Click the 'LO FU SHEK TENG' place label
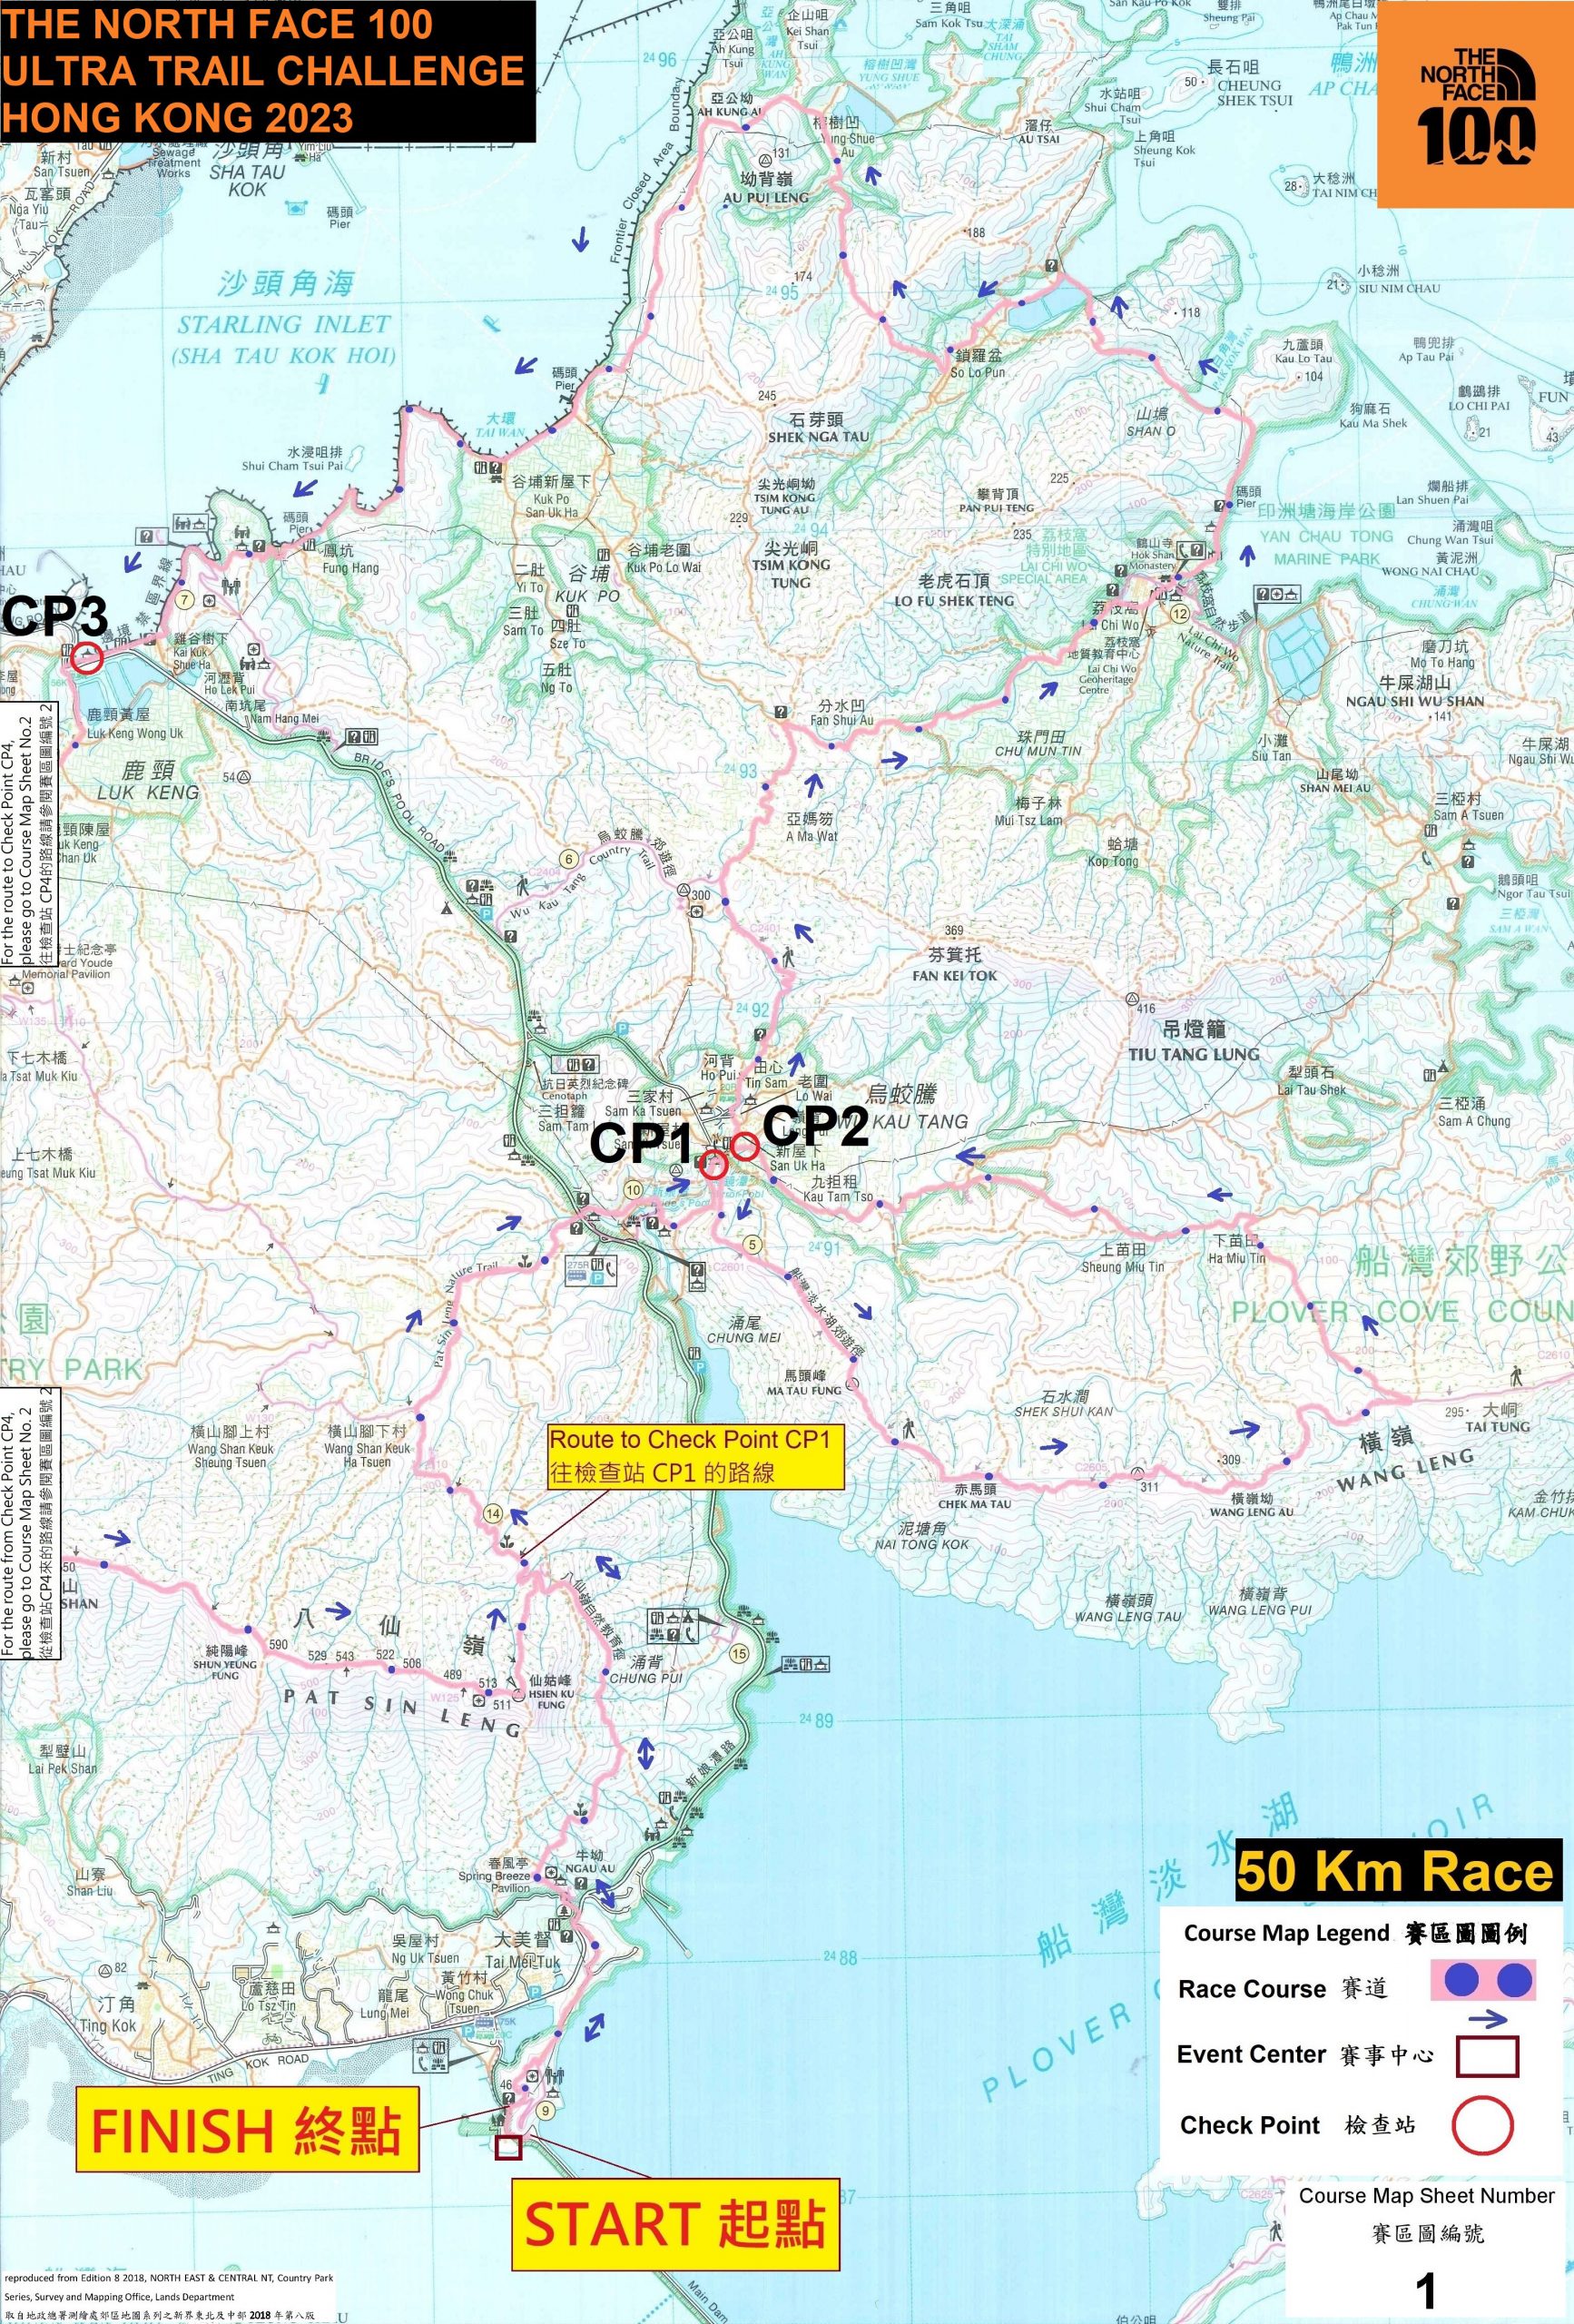 (954, 601)
